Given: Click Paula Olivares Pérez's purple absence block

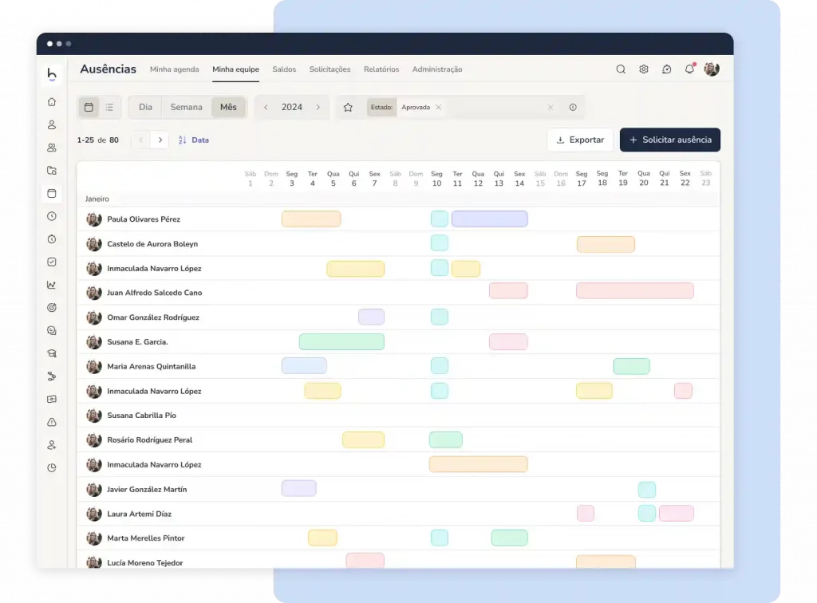Looking at the screenshot, I should pos(489,219).
